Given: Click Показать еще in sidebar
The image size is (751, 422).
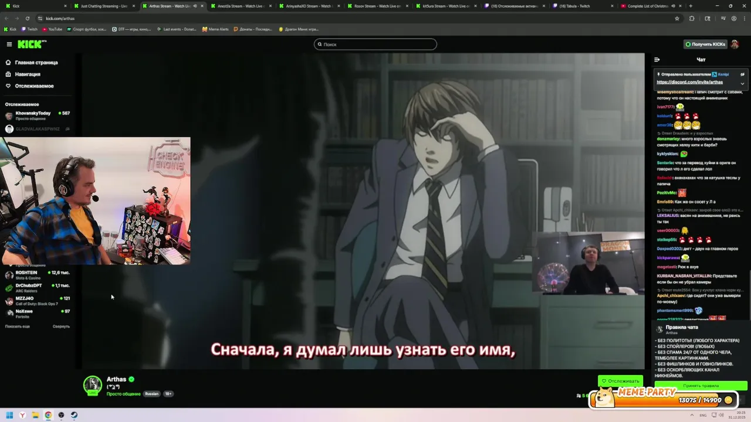Looking at the screenshot, I should pyautogui.click(x=17, y=326).
